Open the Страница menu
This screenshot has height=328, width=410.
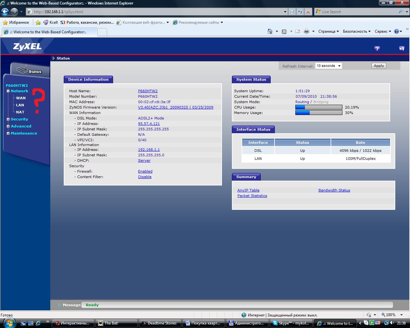click(328, 31)
